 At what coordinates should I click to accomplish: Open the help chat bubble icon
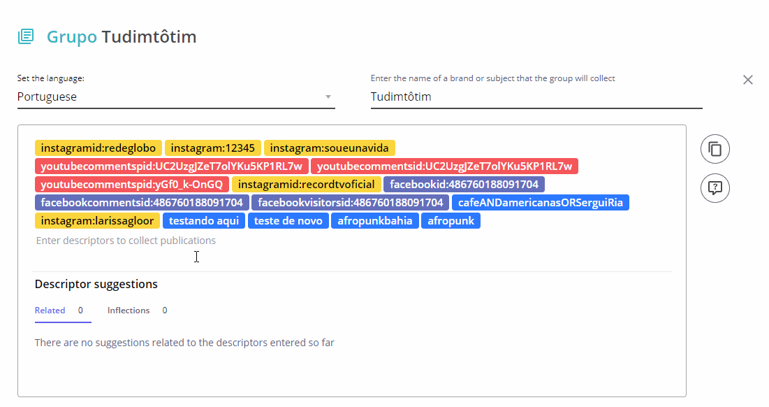(x=715, y=187)
